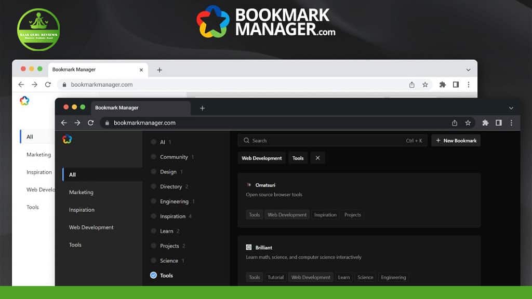Click the Inspiration tag on the Omatsuri card

coord(325,214)
